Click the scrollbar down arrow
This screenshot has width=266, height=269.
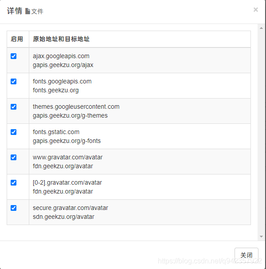tap(261, 237)
